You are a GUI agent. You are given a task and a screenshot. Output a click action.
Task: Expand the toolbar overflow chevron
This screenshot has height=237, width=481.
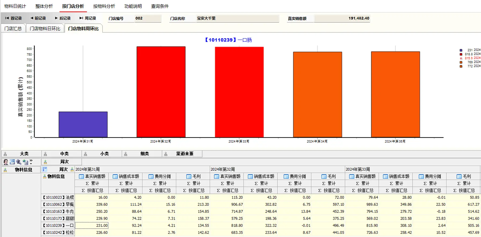point(31,162)
